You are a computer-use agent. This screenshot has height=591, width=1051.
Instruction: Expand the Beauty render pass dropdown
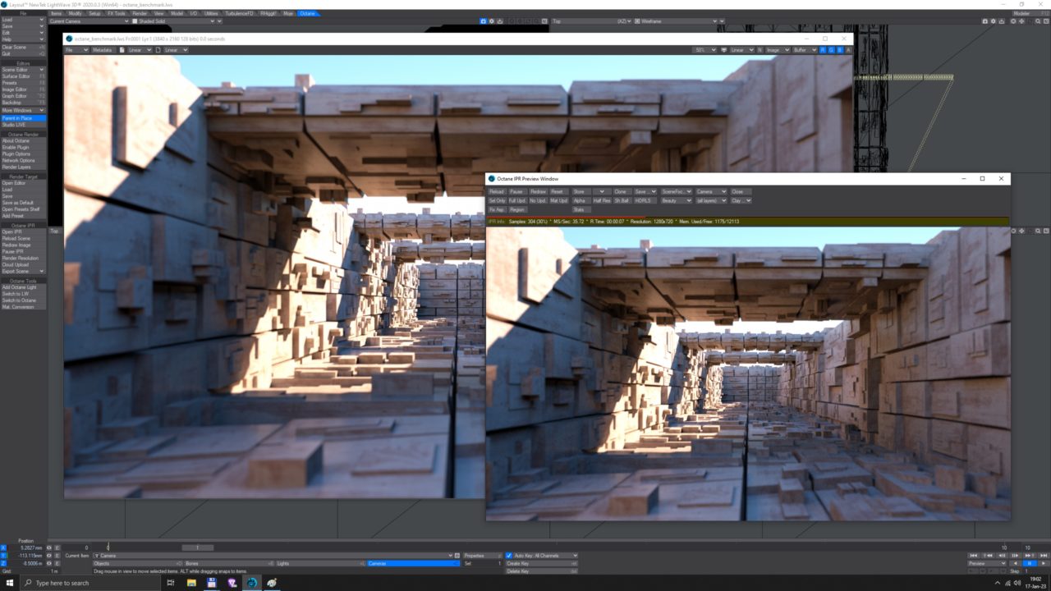click(x=676, y=200)
